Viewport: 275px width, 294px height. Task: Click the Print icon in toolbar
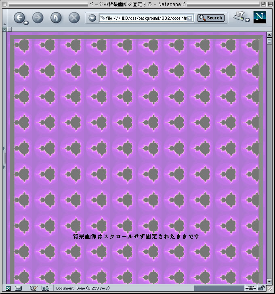[240, 17]
